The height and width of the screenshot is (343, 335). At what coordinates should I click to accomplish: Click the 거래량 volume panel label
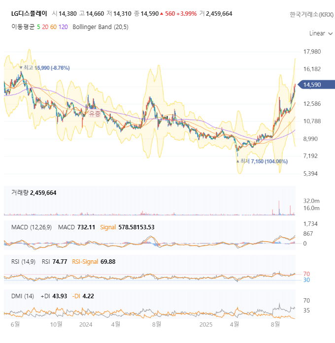(x=20, y=192)
